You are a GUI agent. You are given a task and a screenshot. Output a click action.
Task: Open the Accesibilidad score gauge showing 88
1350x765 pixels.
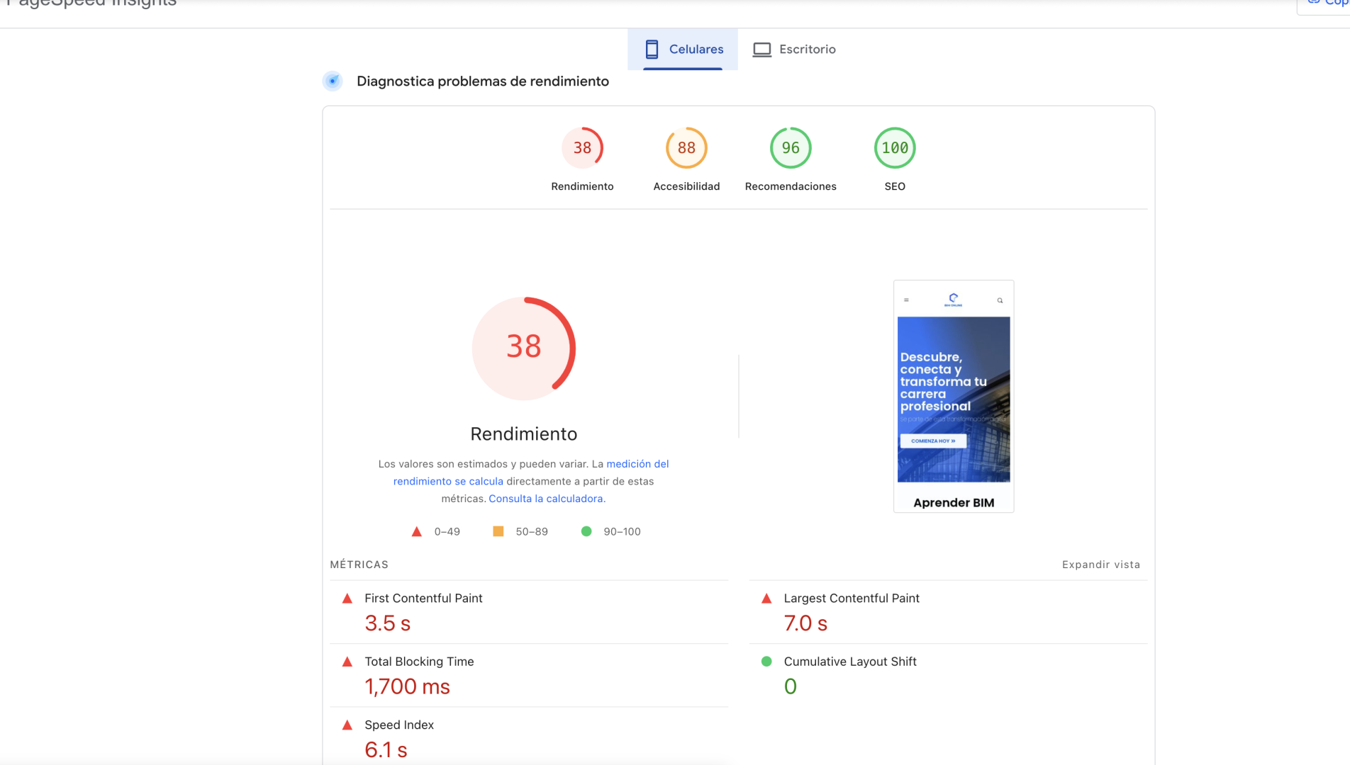686,147
